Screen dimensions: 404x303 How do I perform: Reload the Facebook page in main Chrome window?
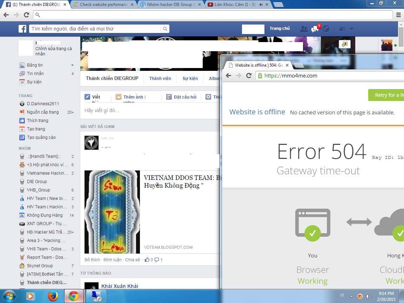point(26,15)
